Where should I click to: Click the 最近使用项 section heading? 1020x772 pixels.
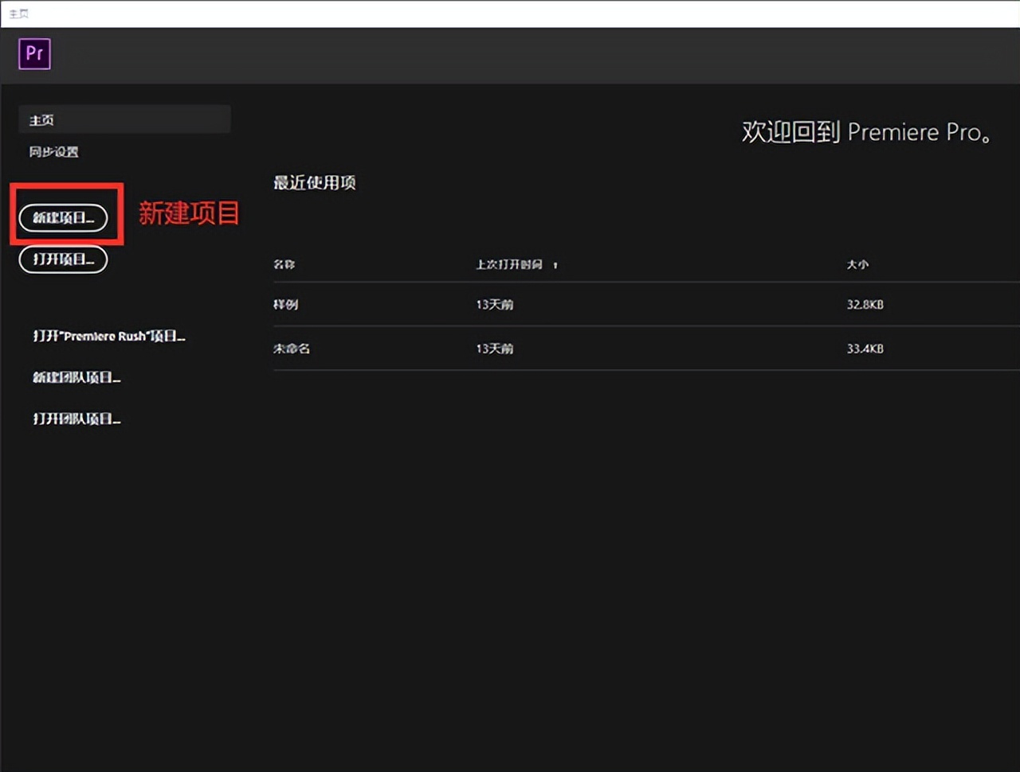click(x=314, y=182)
